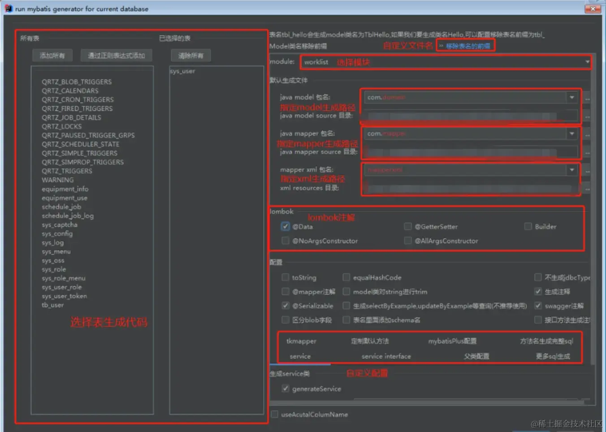This screenshot has height=432, width=606.
Task: Select schedule_job_log table
Action: 68,216
